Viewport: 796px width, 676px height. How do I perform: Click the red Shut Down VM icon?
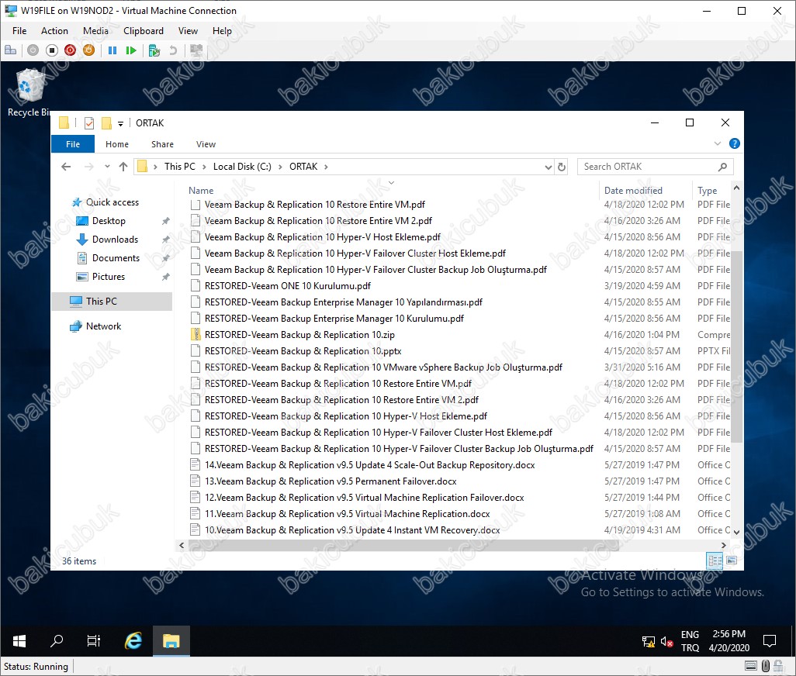coord(70,50)
